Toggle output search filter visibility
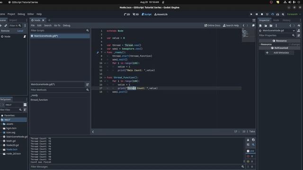The image size is (303, 170). tap(253, 145)
